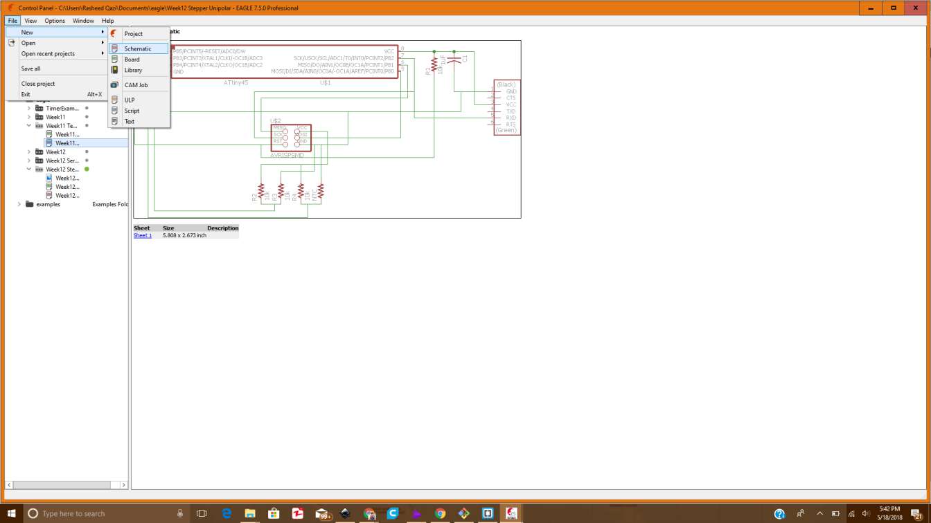This screenshot has width=931, height=523.
Task: Toggle the gray marker beside TimerExam project
Action: 87,108
